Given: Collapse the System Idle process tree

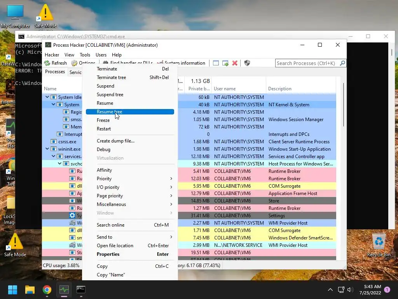Looking at the screenshot, I should [x=47, y=97].
